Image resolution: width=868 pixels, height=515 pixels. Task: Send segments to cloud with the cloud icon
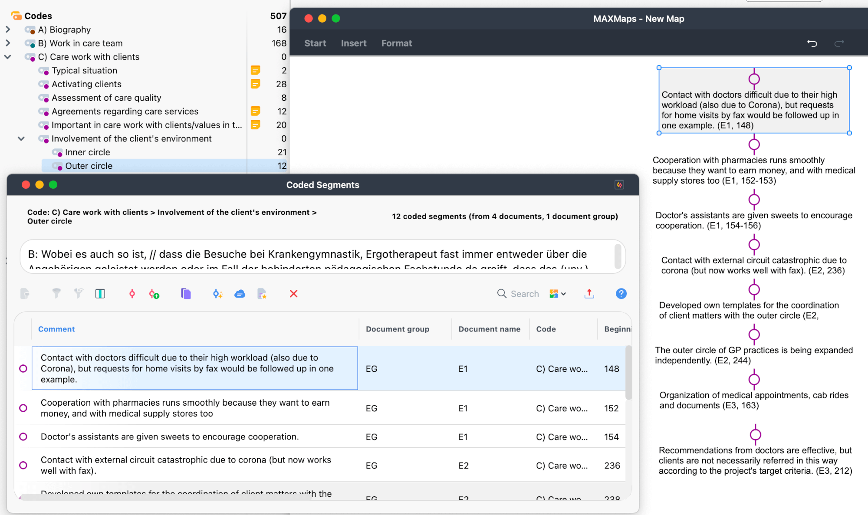(x=240, y=294)
